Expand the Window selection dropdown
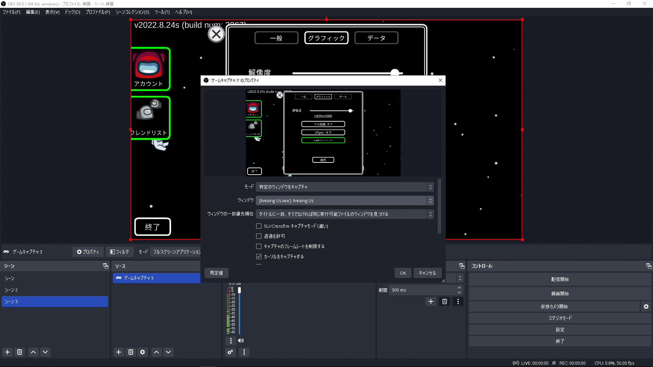Screen dimensions: 653x367 pos(344,200)
